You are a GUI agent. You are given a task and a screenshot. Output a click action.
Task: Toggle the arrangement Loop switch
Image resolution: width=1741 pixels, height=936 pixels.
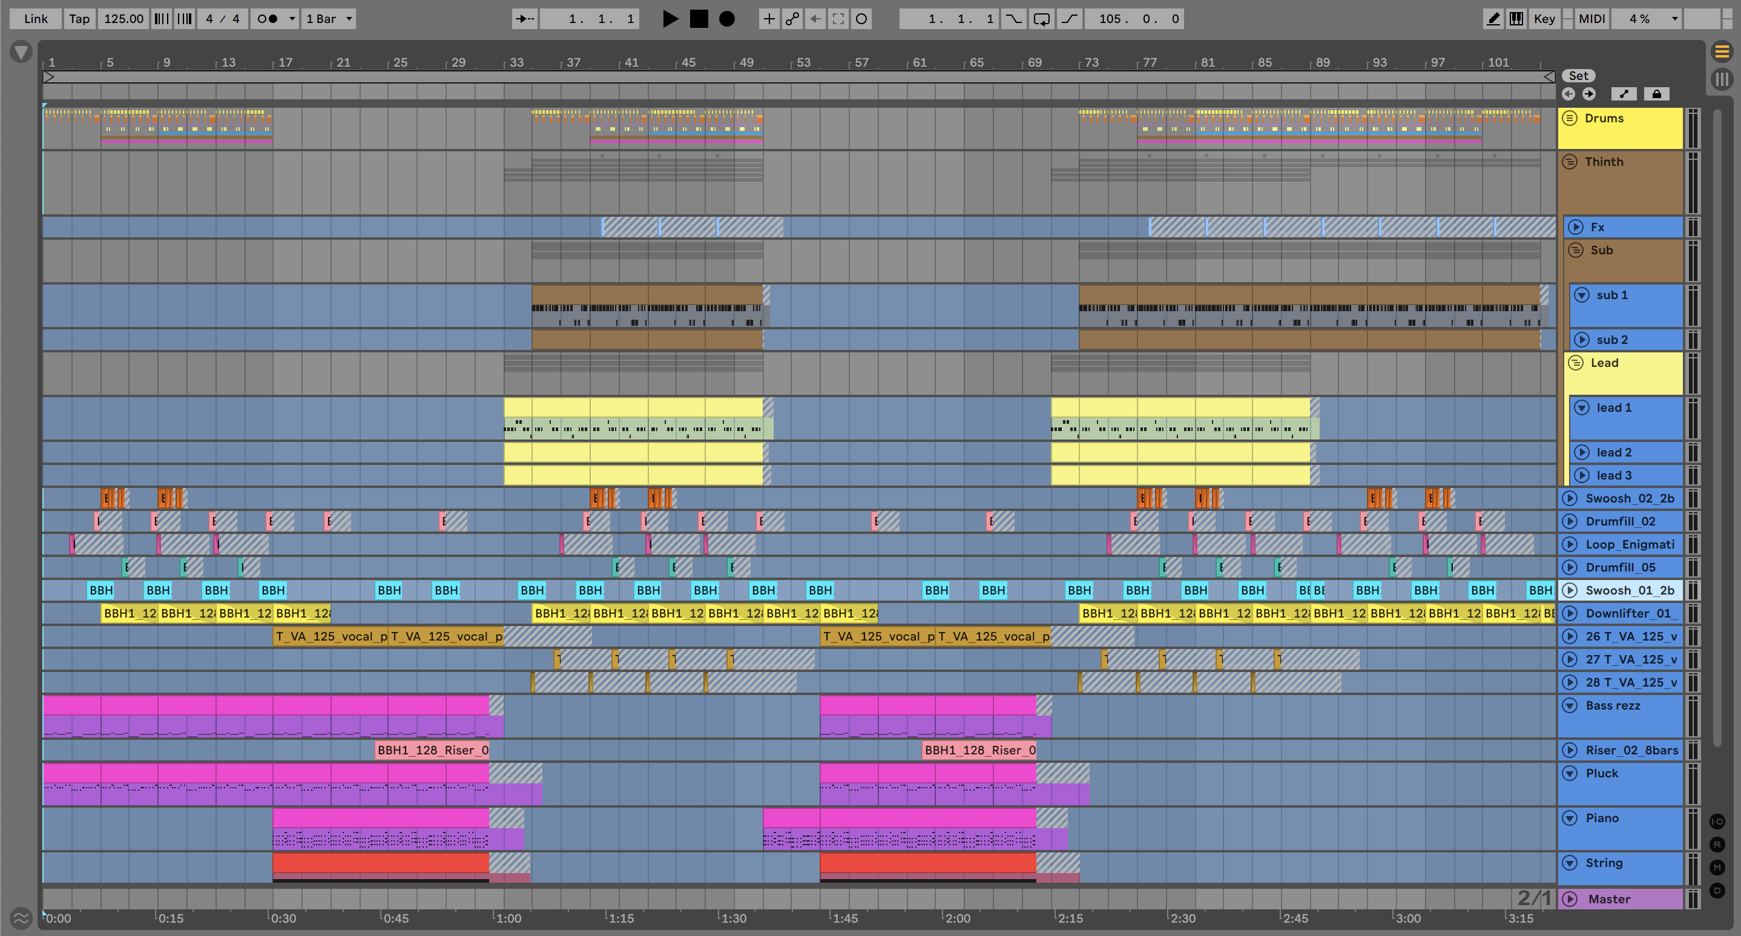point(1041,19)
